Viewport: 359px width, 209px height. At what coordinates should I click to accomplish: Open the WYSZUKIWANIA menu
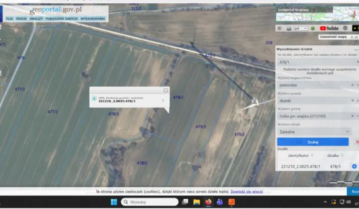(93, 18)
